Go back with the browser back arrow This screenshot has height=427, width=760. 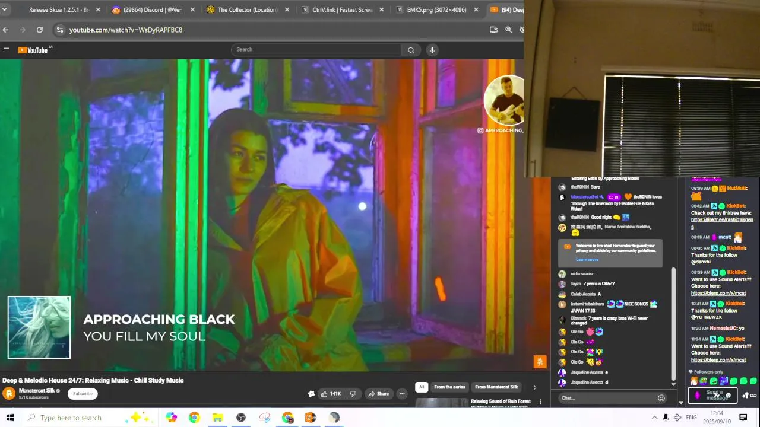tap(6, 30)
